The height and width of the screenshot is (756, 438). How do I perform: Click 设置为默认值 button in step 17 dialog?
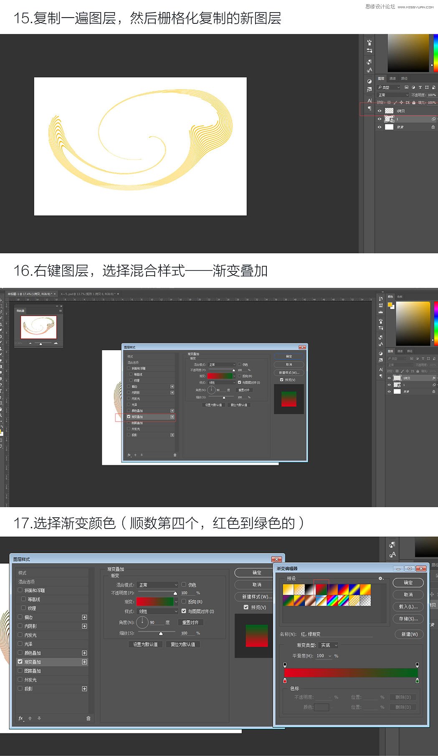(x=145, y=644)
